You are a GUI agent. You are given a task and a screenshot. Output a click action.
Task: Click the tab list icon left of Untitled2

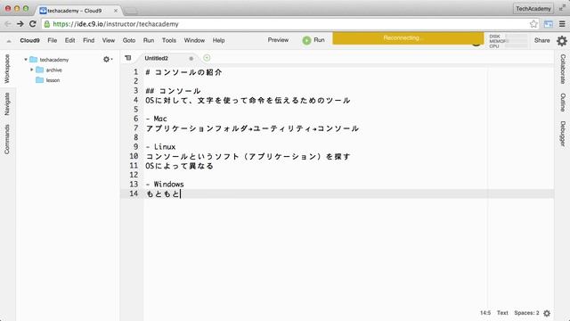point(128,58)
